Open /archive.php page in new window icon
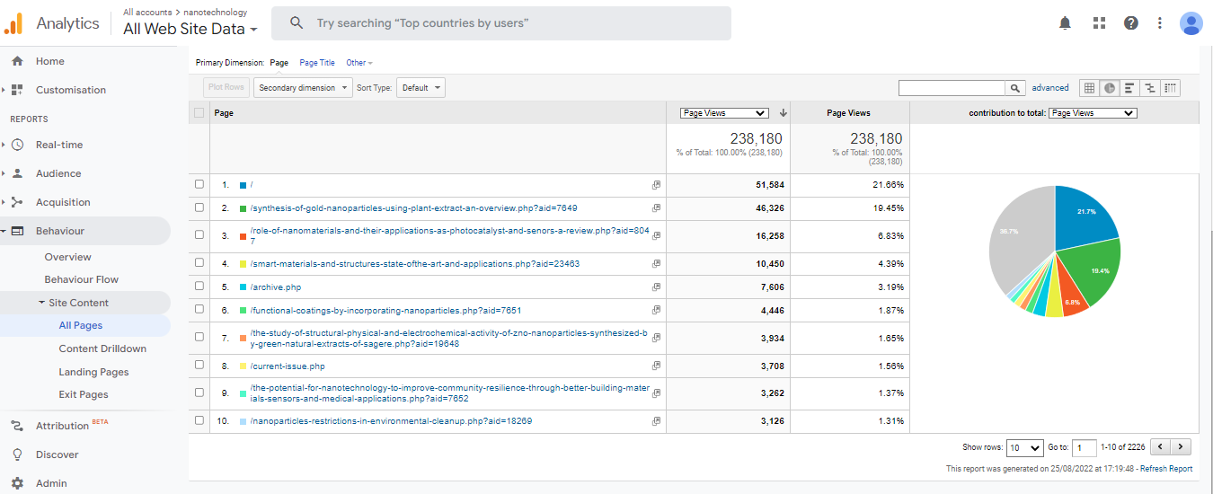The width and height of the screenshot is (1213, 494). coord(656,287)
